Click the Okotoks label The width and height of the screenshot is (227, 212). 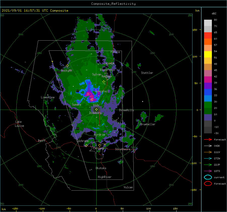pos(101,168)
